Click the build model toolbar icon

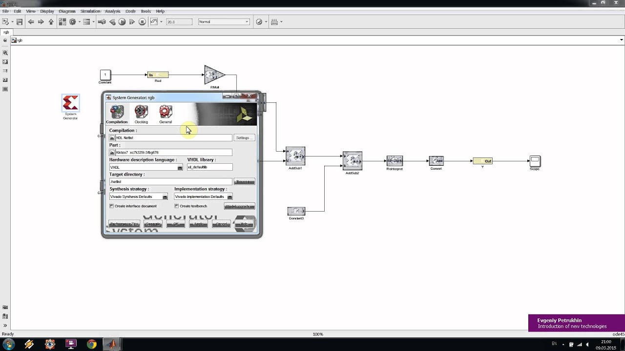coord(274,22)
